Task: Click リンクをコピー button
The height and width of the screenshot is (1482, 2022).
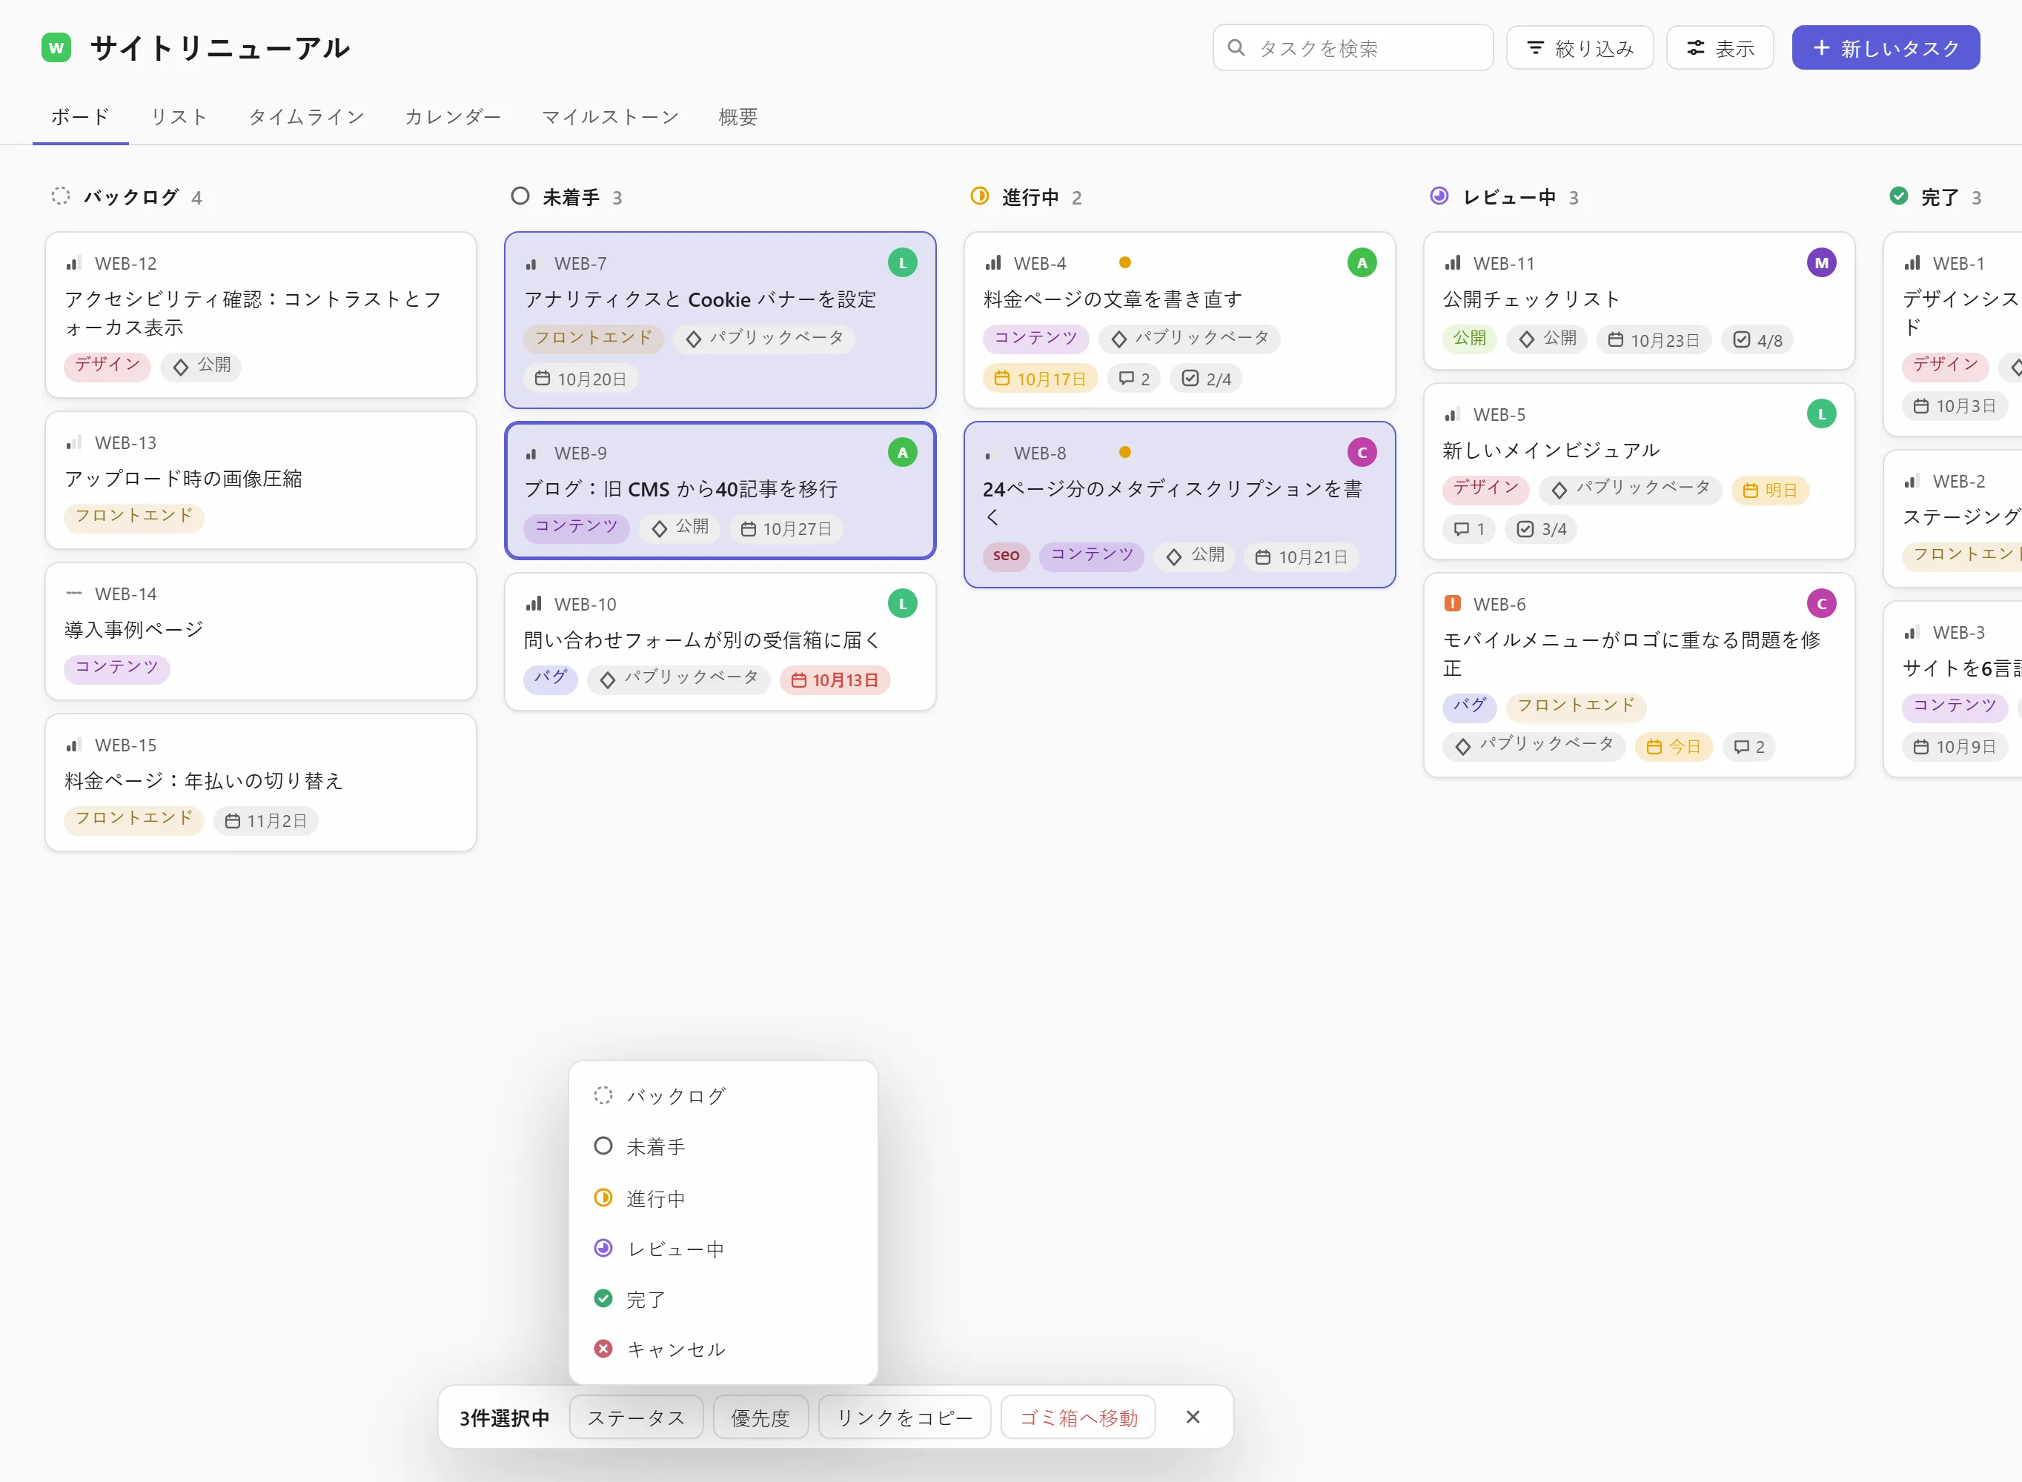Action: 904,1418
